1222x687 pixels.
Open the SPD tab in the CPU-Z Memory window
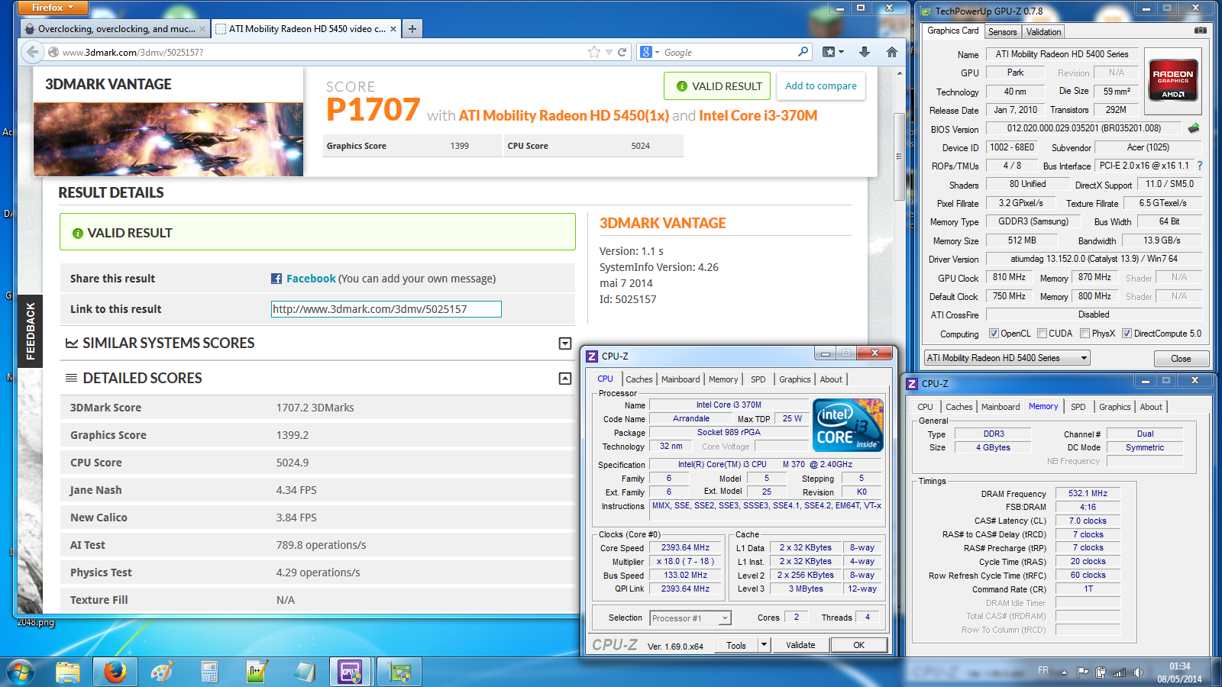point(1078,407)
